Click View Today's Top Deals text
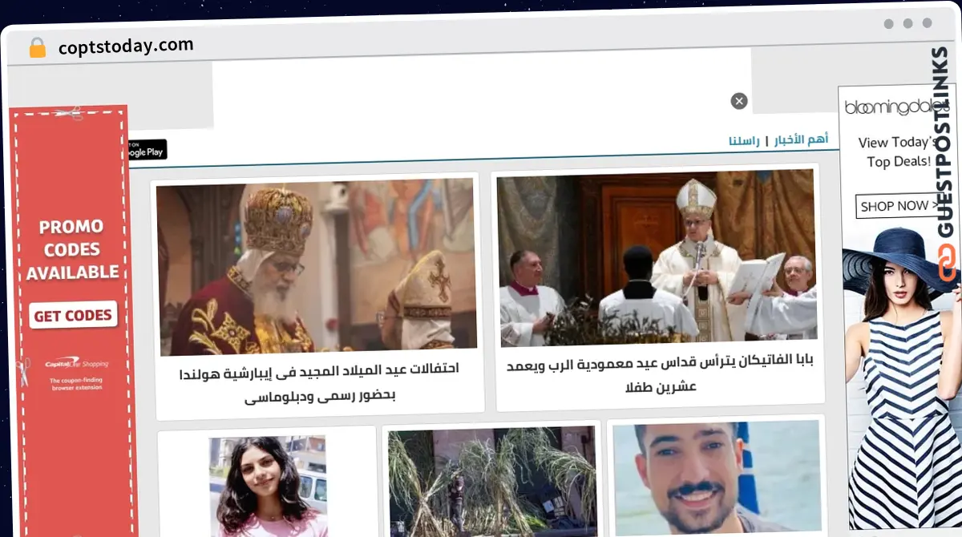The height and width of the screenshot is (537, 962). pyautogui.click(x=898, y=152)
